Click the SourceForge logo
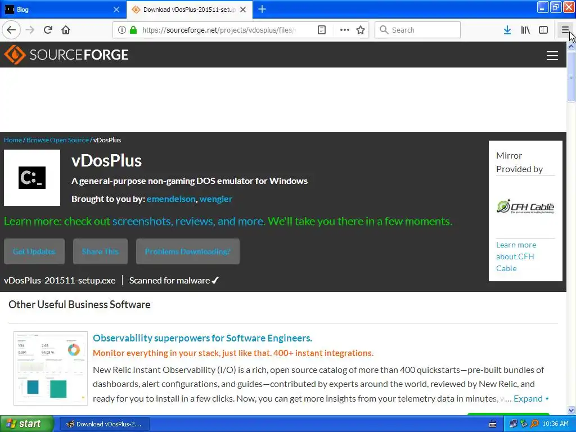 [x=66, y=55]
